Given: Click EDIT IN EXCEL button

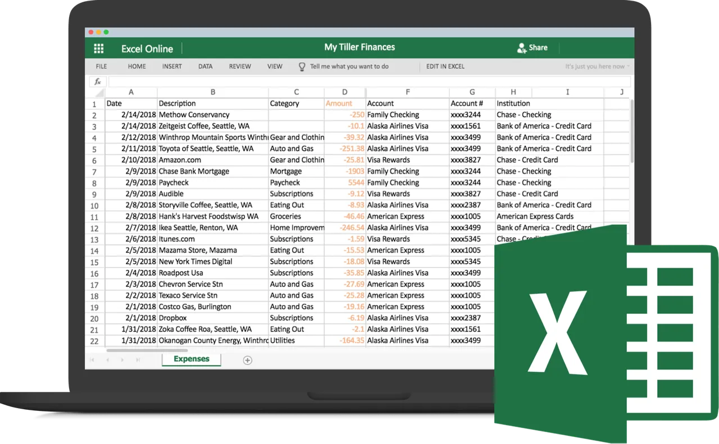Looking at the screenshot, I should click(445, 66).
